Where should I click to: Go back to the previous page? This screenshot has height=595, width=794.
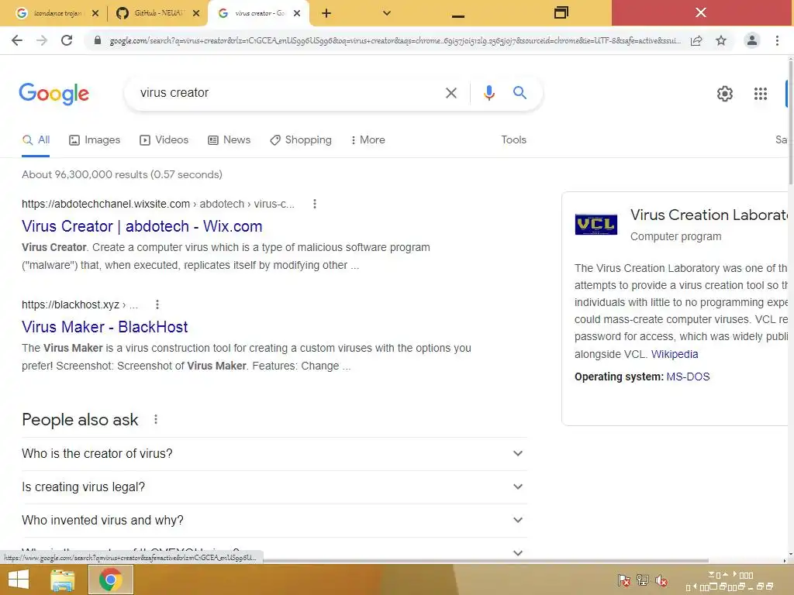17,40
